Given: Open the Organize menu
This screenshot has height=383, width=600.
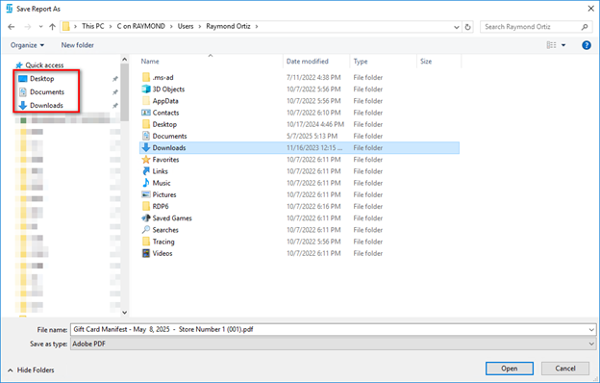Looking at the screenshot, I should pos(27,45).
